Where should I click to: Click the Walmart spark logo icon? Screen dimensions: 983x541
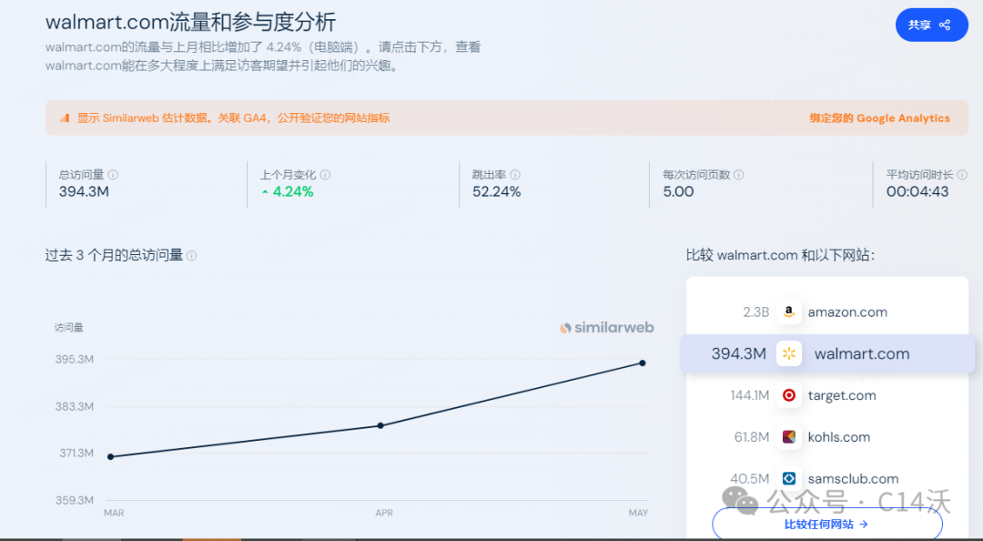point(788,354)
